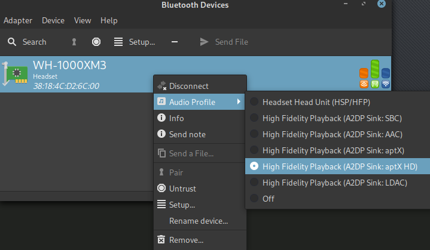430x250 pixels.
Task: Click the Search magnifier icon in toolbar
Action: point(12,42)
